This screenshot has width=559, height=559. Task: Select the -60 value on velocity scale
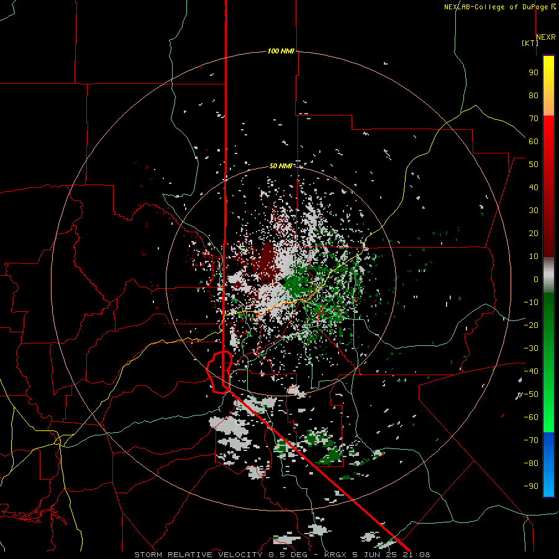tap(531, 417)
